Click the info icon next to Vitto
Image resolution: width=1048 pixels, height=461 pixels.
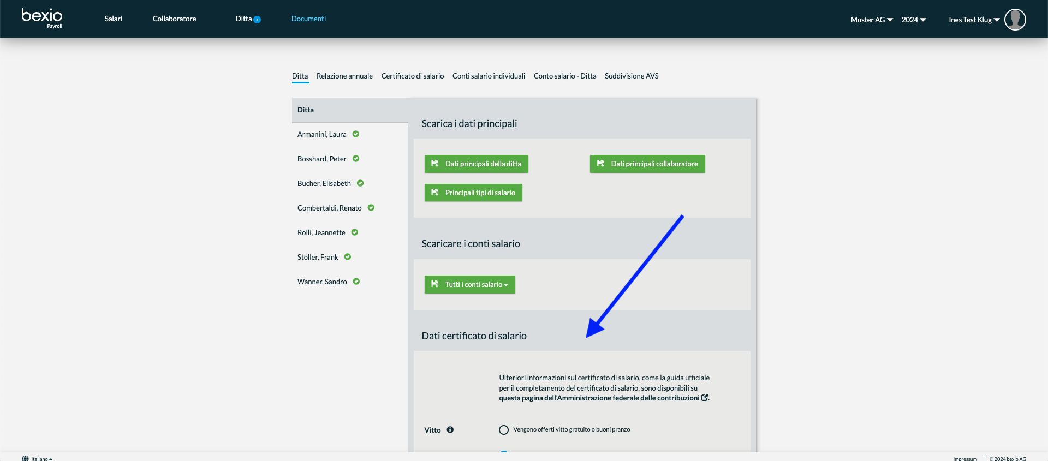pos(450,430)
